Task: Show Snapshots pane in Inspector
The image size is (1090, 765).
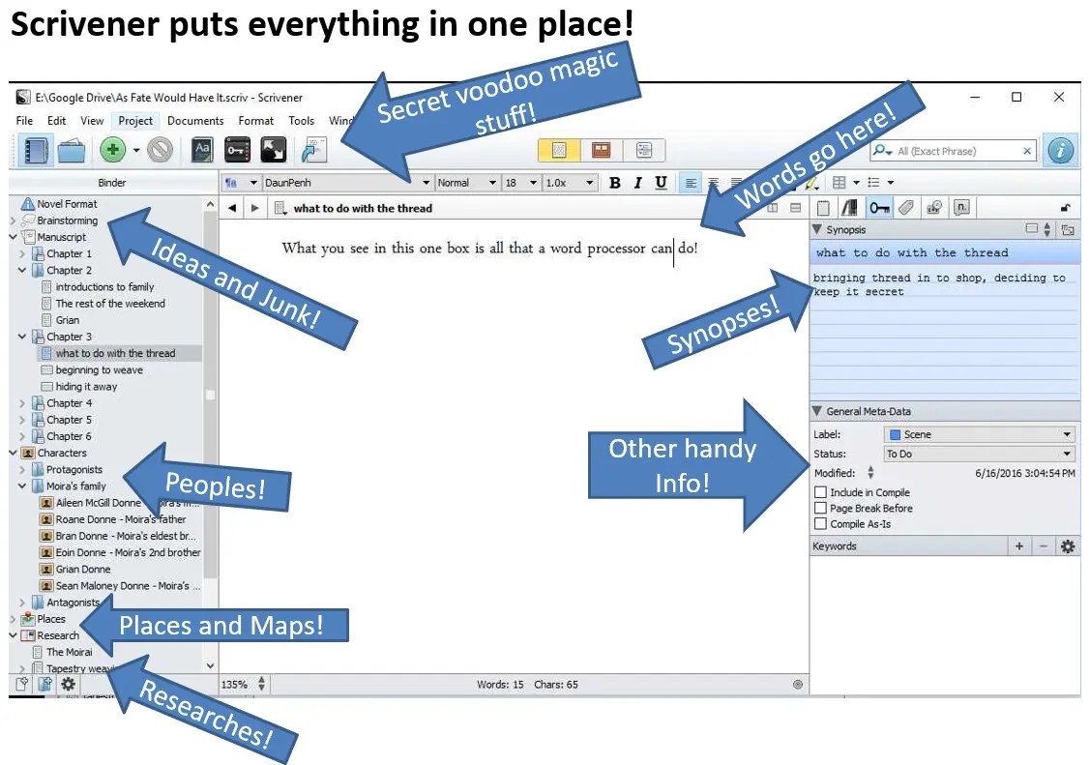Action: coord(933,208)
